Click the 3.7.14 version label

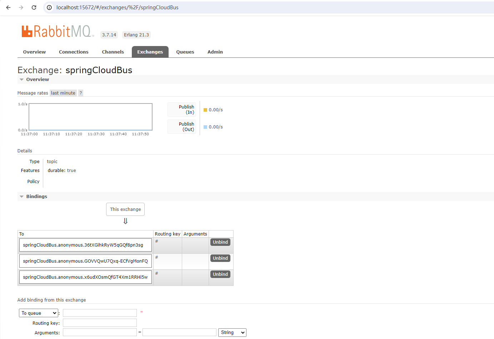(x=109, y=35)
